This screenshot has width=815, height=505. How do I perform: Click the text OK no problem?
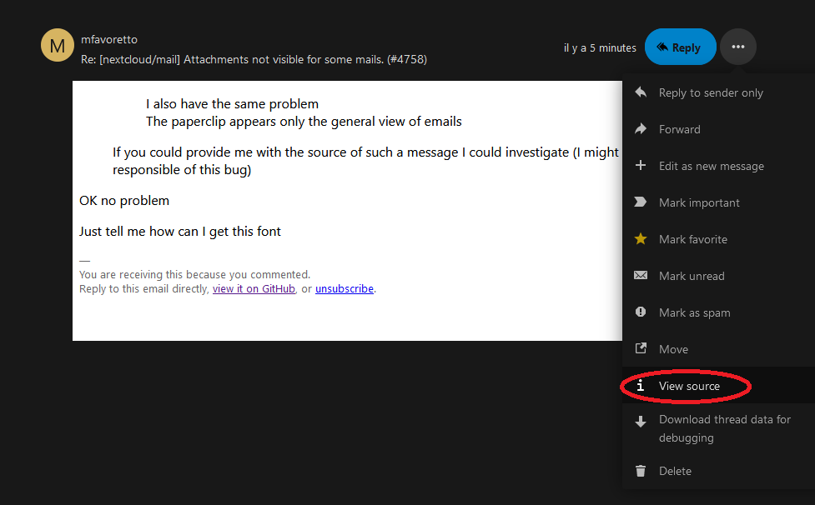click(x=124, y=200)
